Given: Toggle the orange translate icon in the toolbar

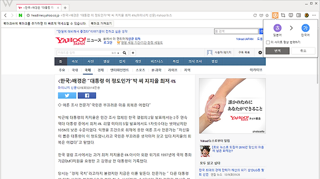Looking at the screenshot, I should tap(275, 15).
